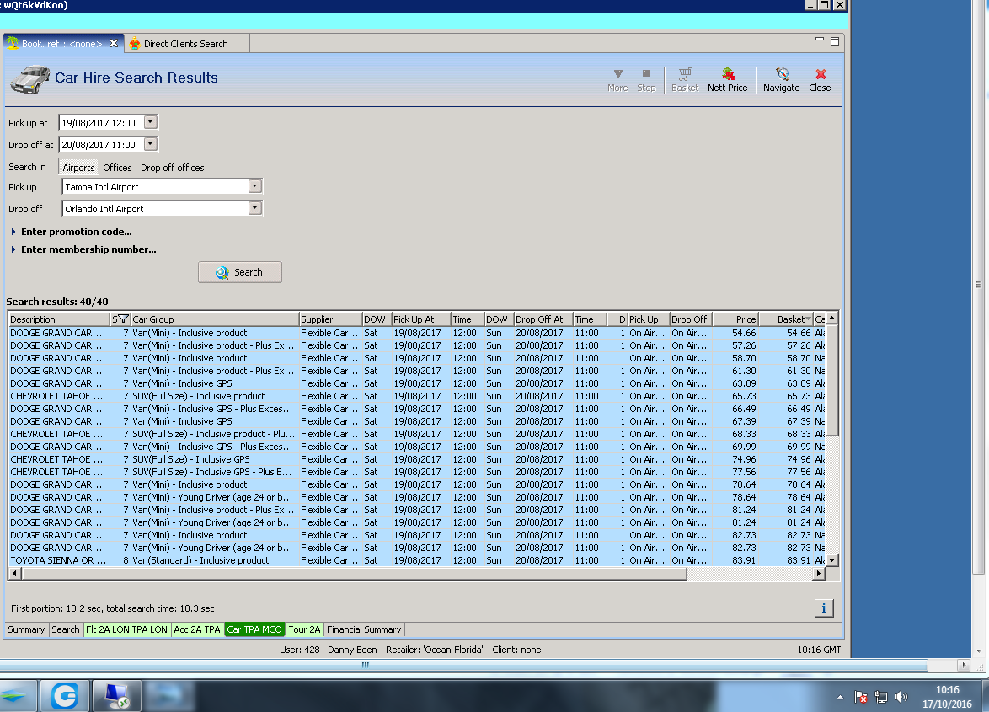The image size is (989, 712).
Task: Click scroll down arrow of results table
Action: pos(832,560)
